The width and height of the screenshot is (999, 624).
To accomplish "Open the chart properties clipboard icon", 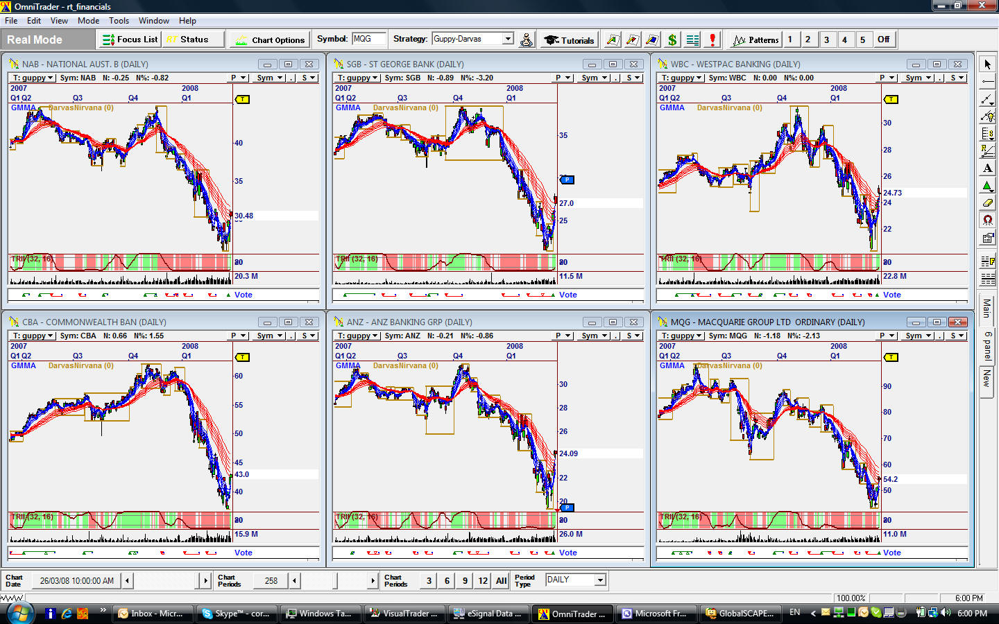I will pos(987,238).
